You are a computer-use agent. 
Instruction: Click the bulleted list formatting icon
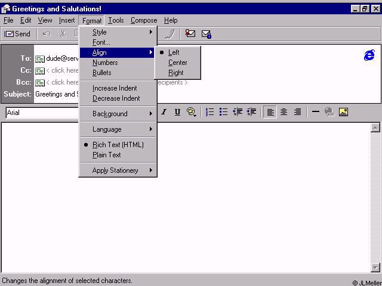[223, 112]
